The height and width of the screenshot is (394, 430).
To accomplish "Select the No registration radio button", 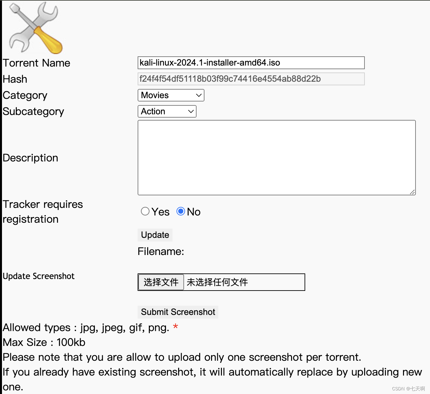I will 181,211.
